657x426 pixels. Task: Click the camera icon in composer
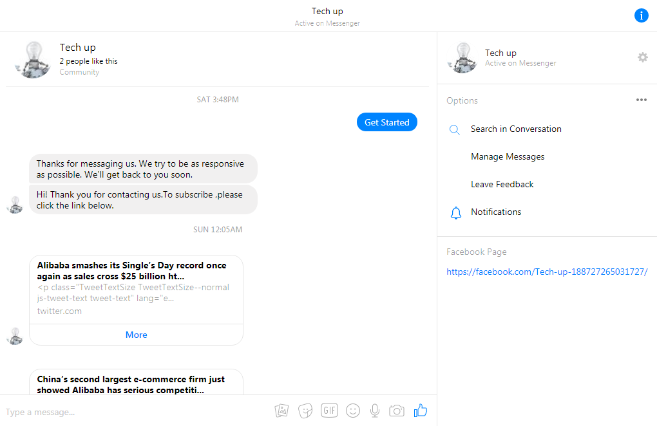tap(396, 411)
